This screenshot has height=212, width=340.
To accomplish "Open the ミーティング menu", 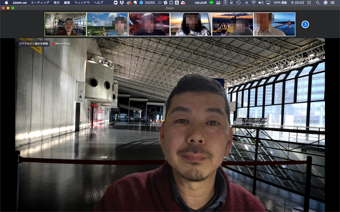I will 40,3.
